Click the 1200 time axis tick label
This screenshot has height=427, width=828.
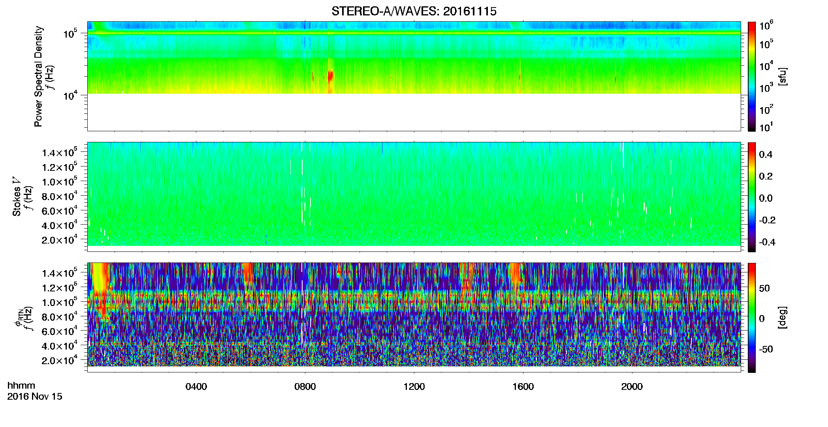414,387
